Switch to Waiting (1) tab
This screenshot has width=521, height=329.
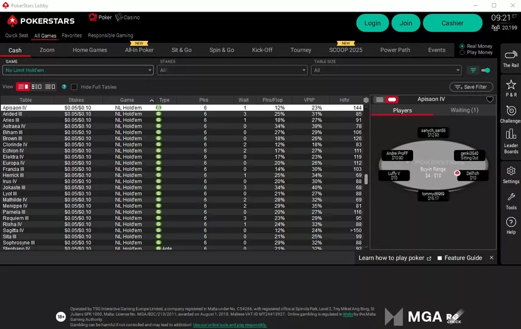coord(464,110)
